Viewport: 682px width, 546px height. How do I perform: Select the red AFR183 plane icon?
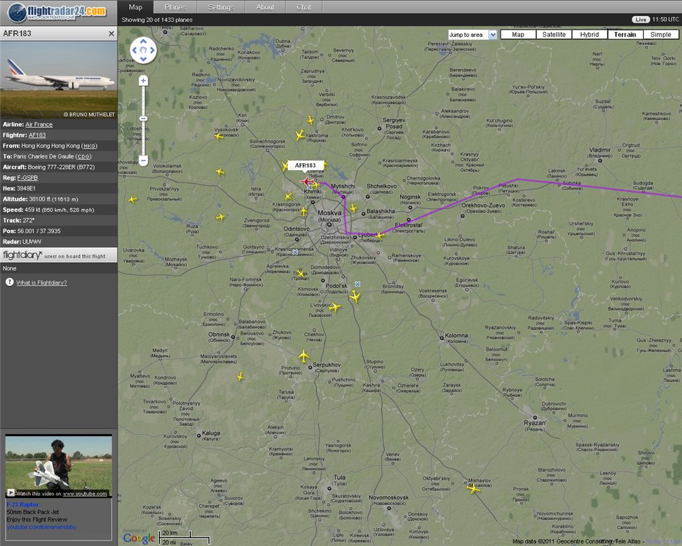(307, 181)
